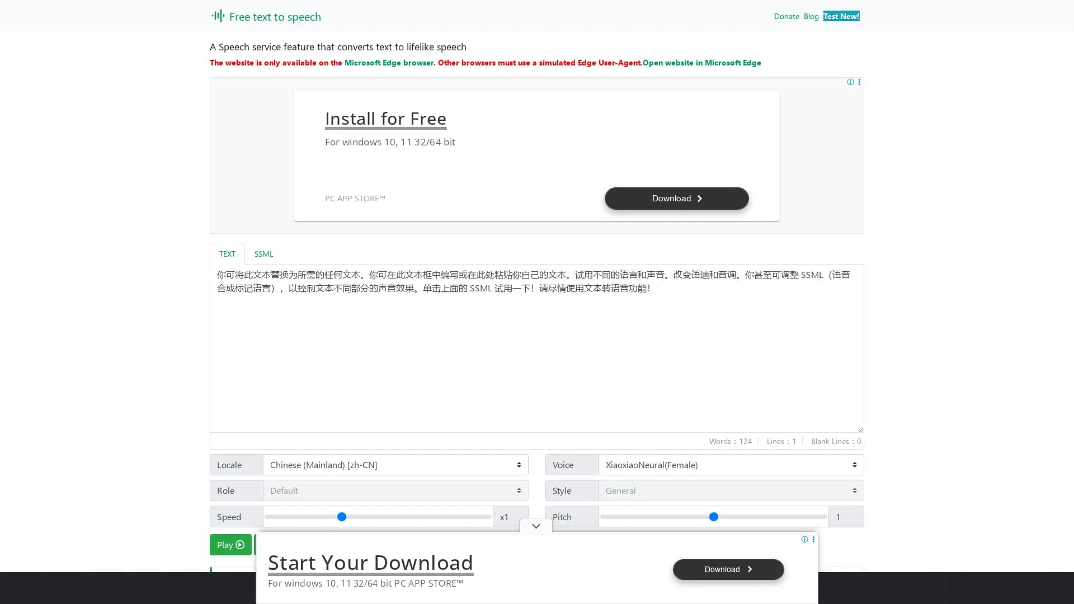Open the Style dropdown
The width and height of the screenshot is (1074, 604).
click(731, 490)
